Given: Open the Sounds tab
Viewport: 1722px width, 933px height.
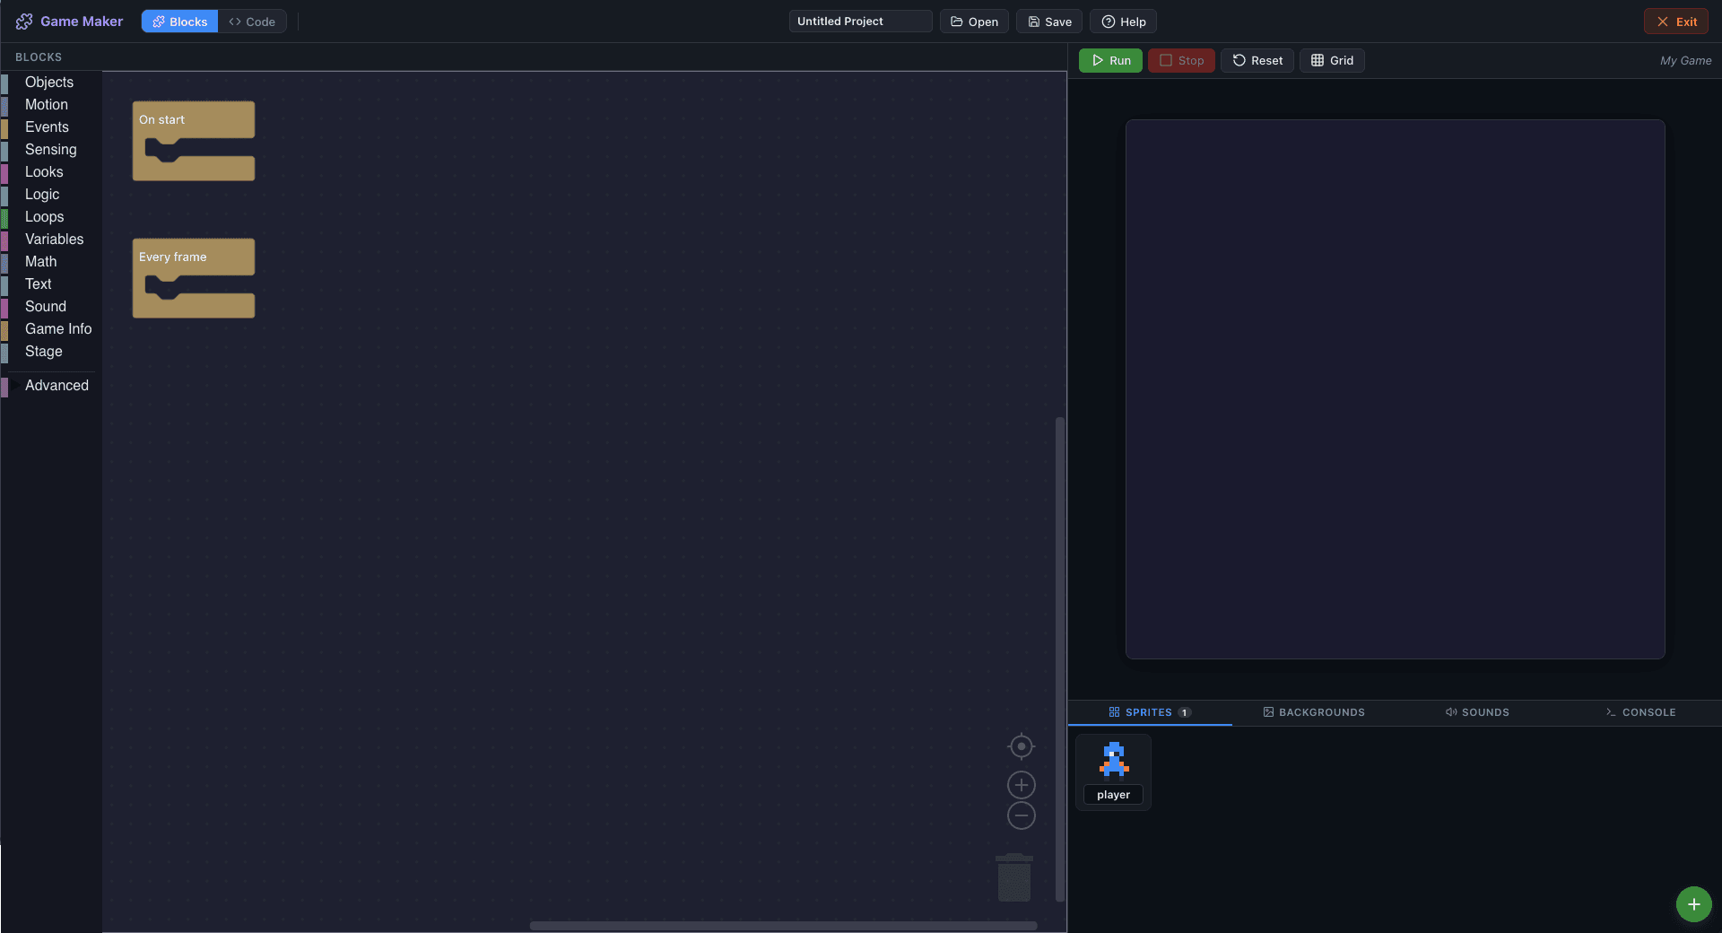Looking at the screenshot, I should point(1476,712).
